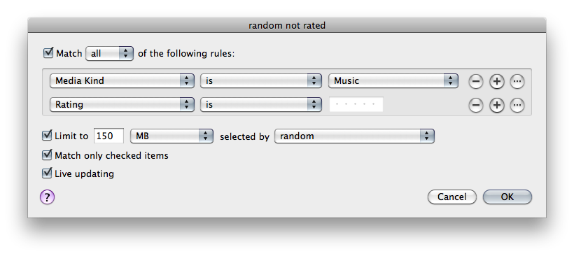This screenshot has height=256, width=574.
Task: Turn off Live updating checkbox
Action: [x=47, y=173]
